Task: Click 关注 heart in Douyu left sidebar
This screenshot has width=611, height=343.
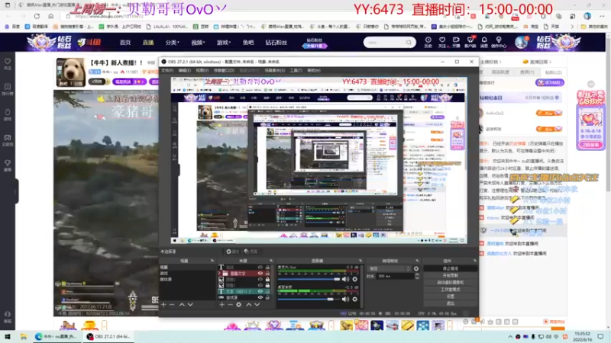Action: click(8, 64)
